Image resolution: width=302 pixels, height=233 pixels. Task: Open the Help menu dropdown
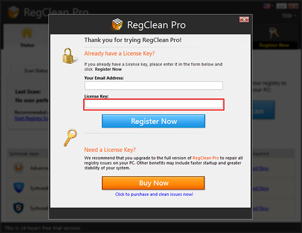pyautogui.click(x=288, y=15)
